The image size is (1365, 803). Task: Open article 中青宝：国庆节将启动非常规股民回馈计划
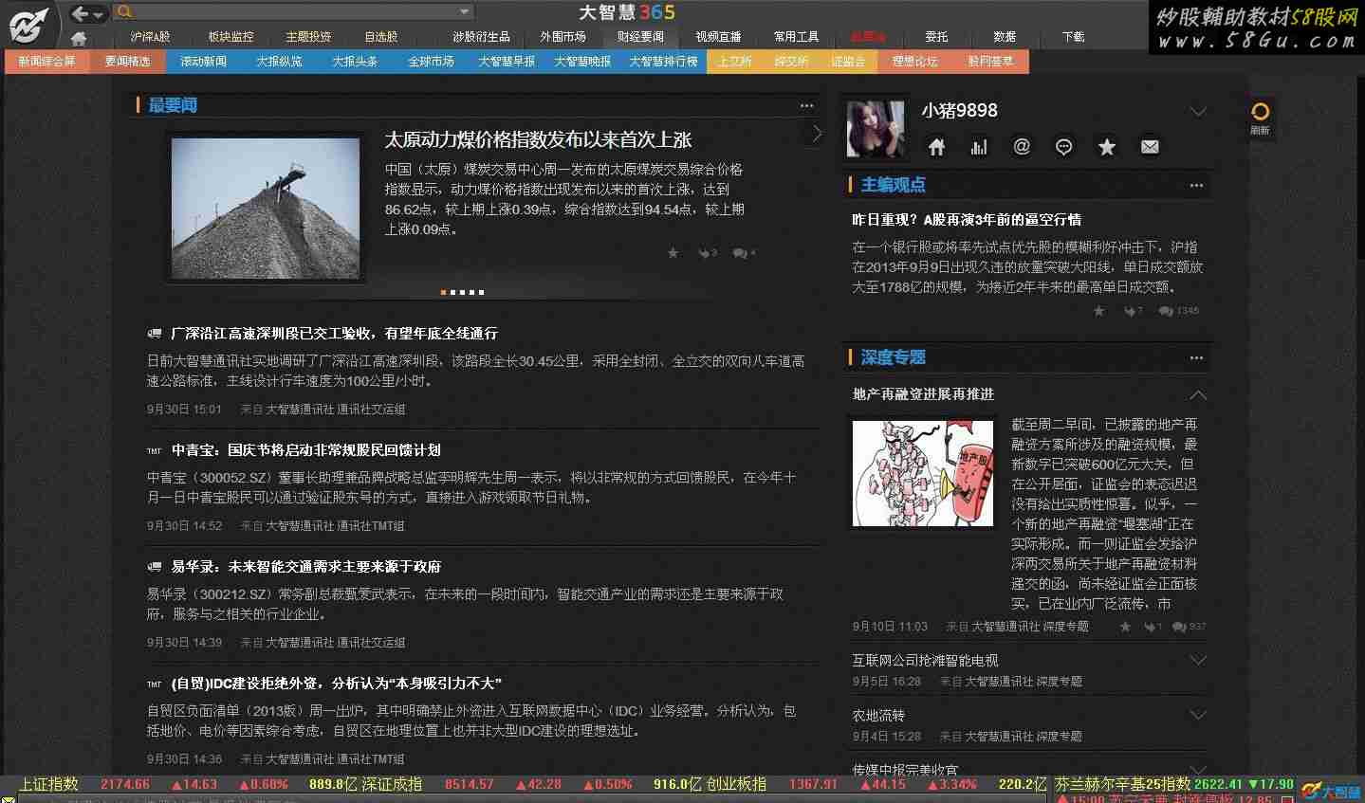305,450
